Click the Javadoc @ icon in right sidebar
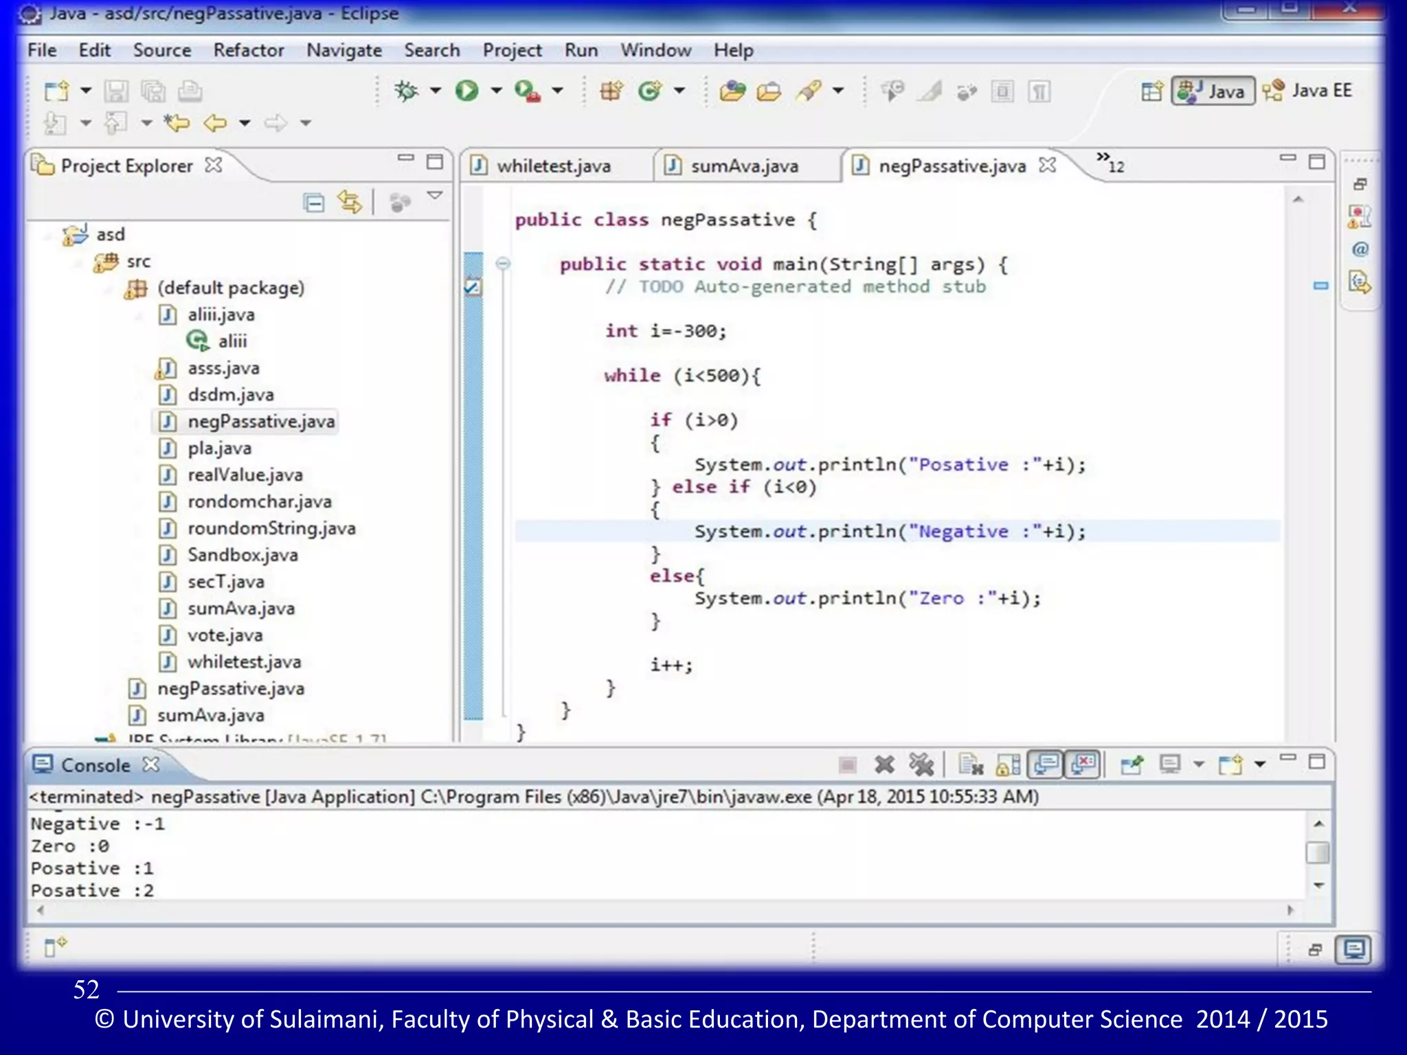 coord(1360,249)
